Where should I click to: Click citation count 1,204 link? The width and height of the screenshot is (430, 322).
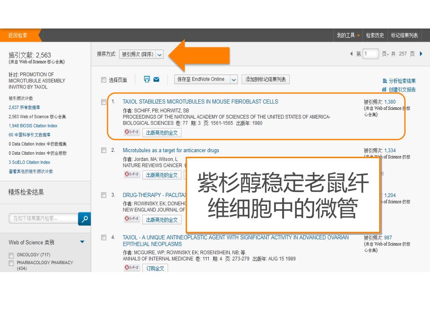click(390, 195)
